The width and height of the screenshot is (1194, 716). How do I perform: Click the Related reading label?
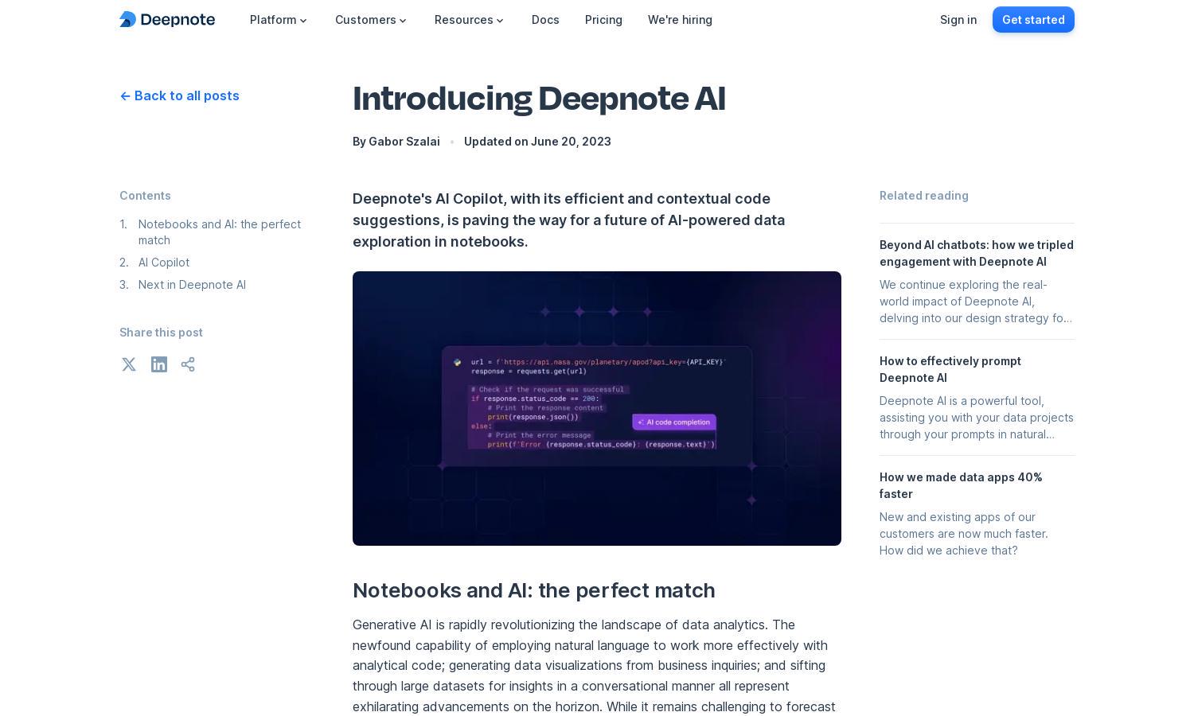(924, 195)
